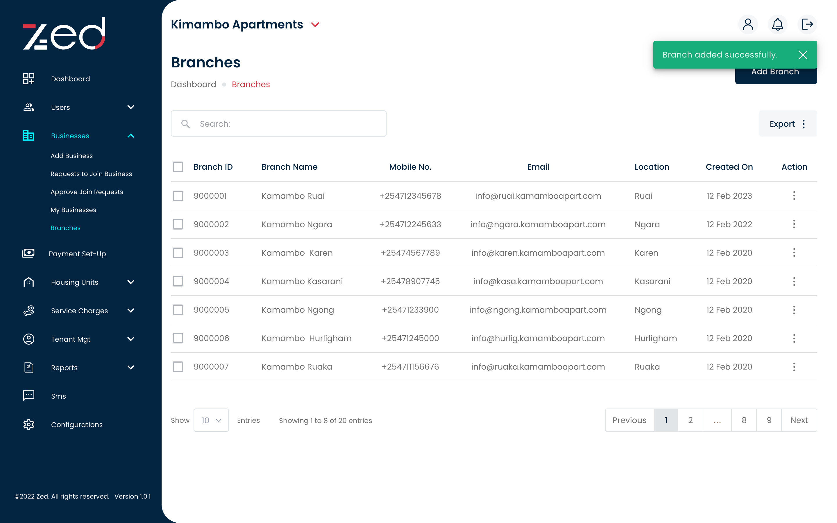Select Approve Join Requests menu item

click(x=87, y=192)
